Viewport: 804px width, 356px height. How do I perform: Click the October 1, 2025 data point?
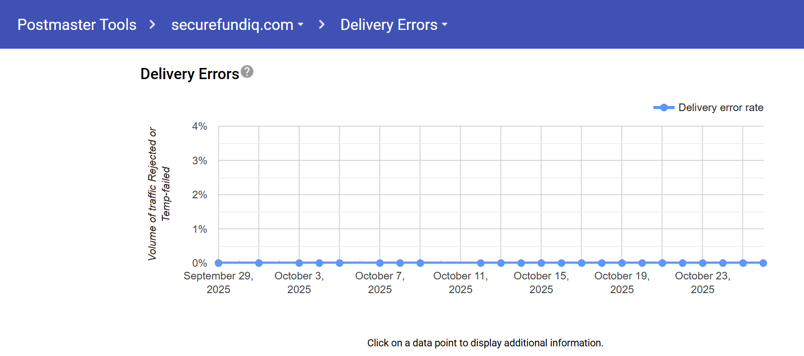(259, 263)
